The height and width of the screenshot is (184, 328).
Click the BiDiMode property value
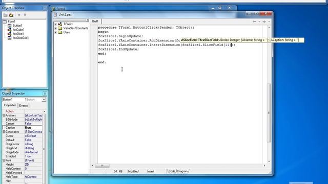(33, 120)
